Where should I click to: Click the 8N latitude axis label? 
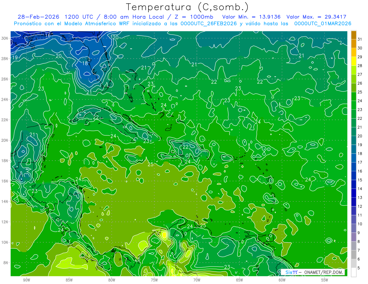click(6, 263)
